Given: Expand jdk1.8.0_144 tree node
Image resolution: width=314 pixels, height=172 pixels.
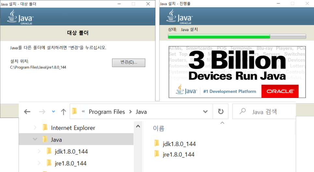Looking at the screenshot, I should (x=39, y=152).
